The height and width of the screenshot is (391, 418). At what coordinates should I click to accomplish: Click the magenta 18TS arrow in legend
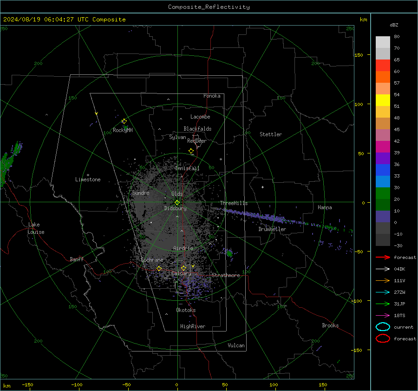(x=383, y=316)
